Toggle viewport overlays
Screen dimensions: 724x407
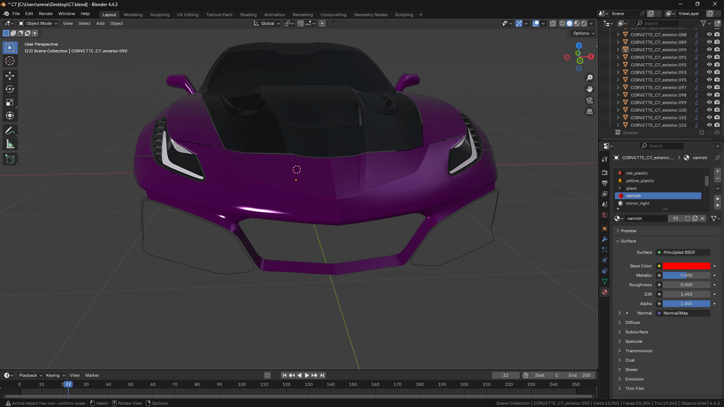(x=536, y=23)
